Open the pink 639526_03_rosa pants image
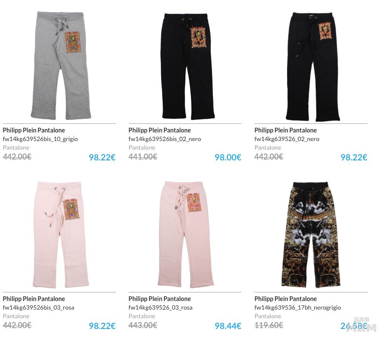This screenshot has height=338, width=383. pyautogui.click(x=186, y=234)
